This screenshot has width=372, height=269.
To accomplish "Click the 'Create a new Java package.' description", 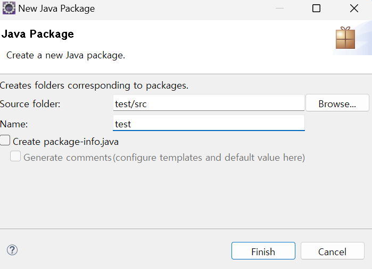I will pos(65,55).
